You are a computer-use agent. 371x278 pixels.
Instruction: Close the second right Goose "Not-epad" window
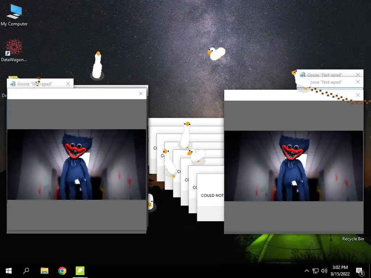(358, 82)
